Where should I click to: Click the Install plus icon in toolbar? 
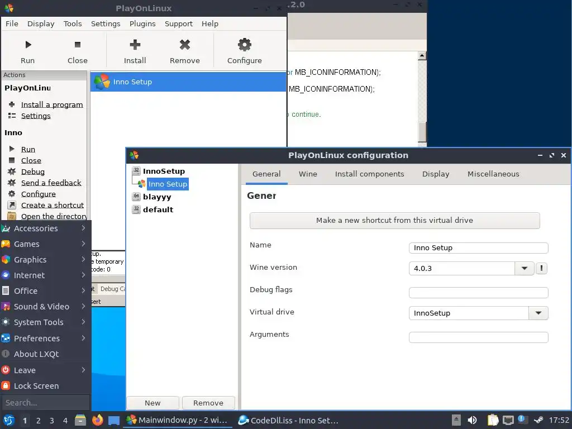[x=135, y=45]
